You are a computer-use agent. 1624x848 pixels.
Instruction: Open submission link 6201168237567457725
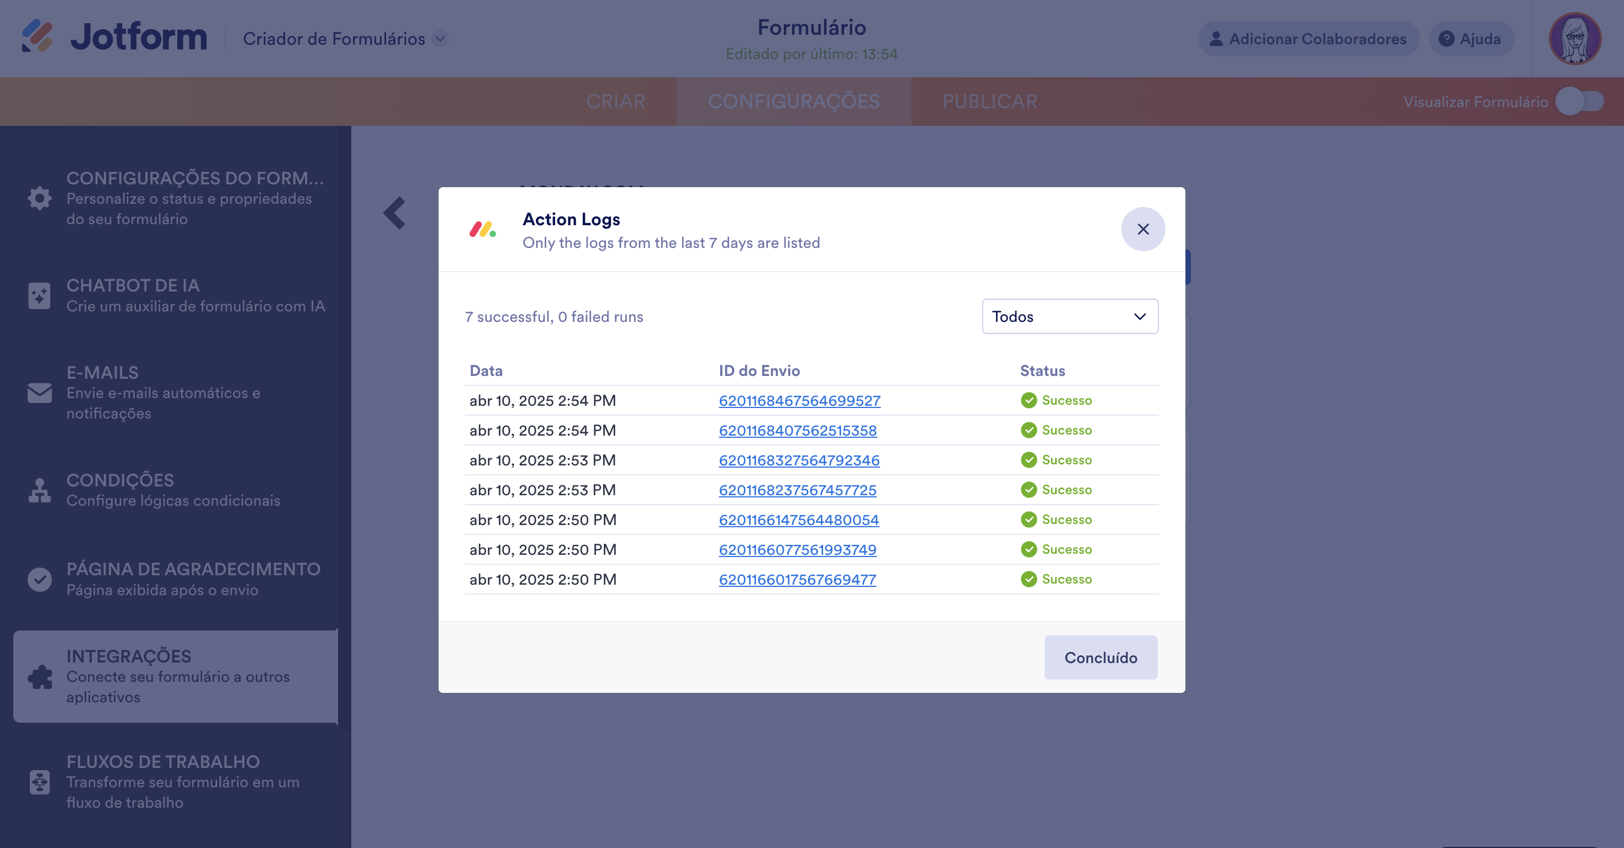pos(798,490)
